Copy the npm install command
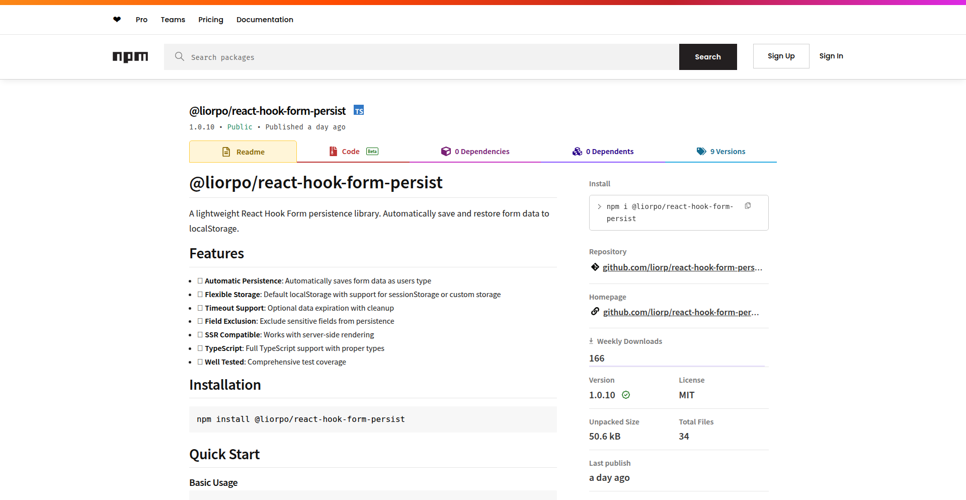 748,206
